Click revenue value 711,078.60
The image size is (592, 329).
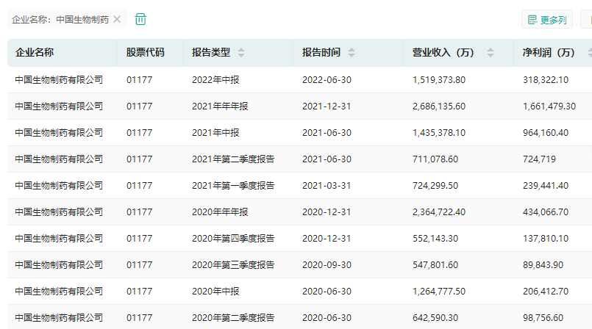coord(435,159)
